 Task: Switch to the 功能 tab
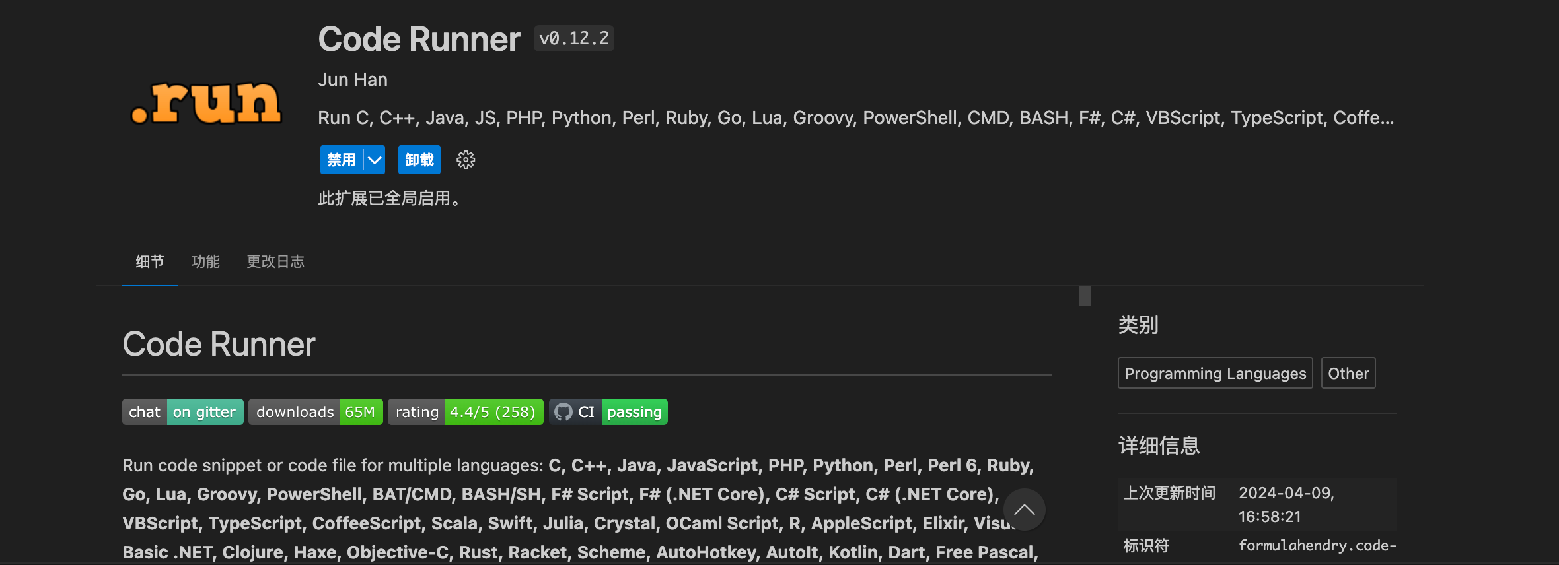coord(205,261)
